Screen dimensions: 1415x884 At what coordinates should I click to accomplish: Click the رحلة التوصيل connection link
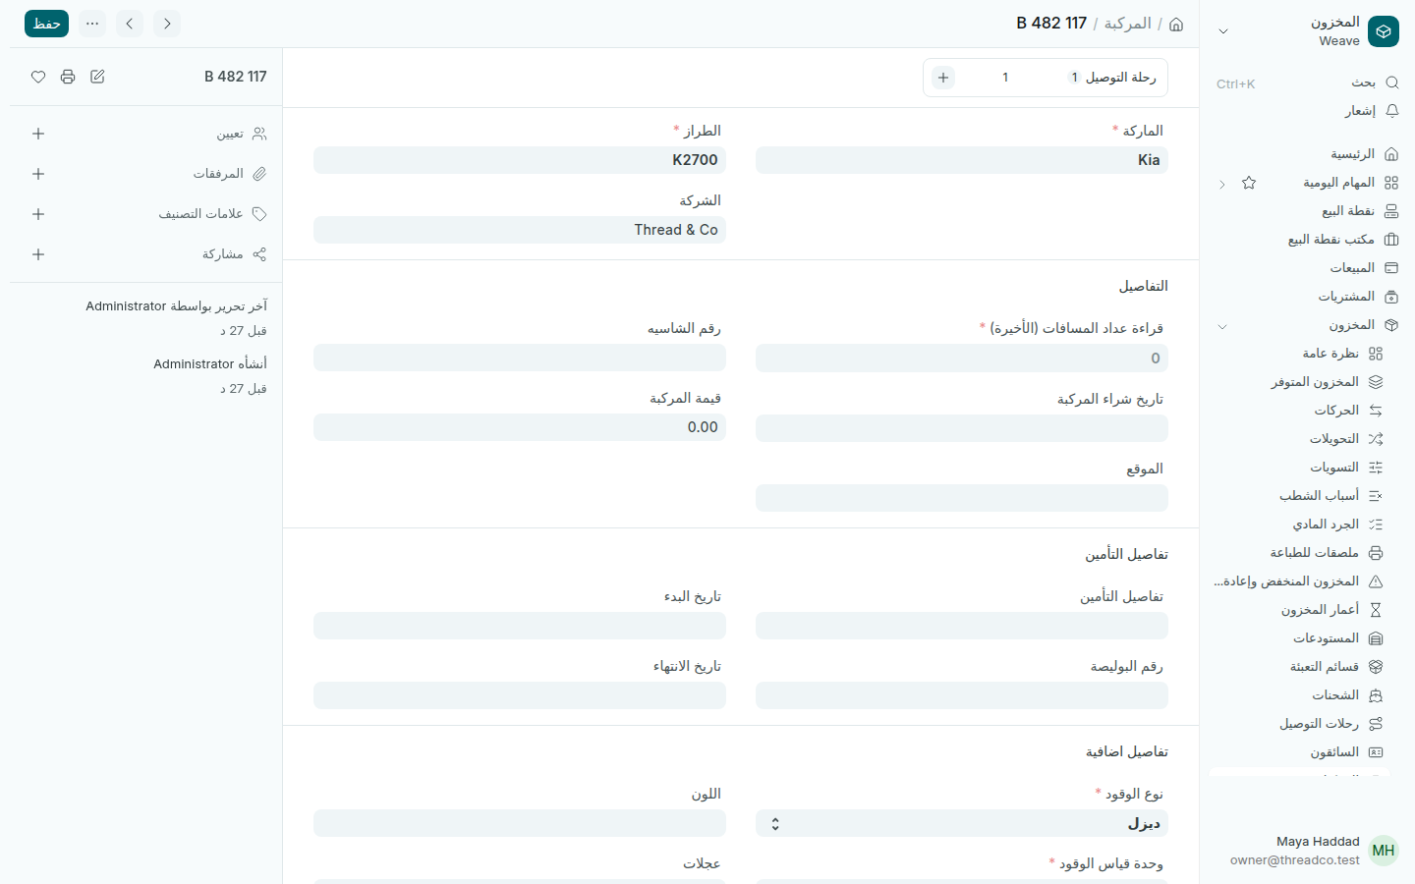click(x=1120, y=78)
